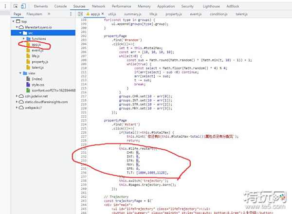Switch to the talent.js editor tab
Image resolution: width=292 pixels, height=214 pixels.
pyautogui.click(x=241, y=14)
